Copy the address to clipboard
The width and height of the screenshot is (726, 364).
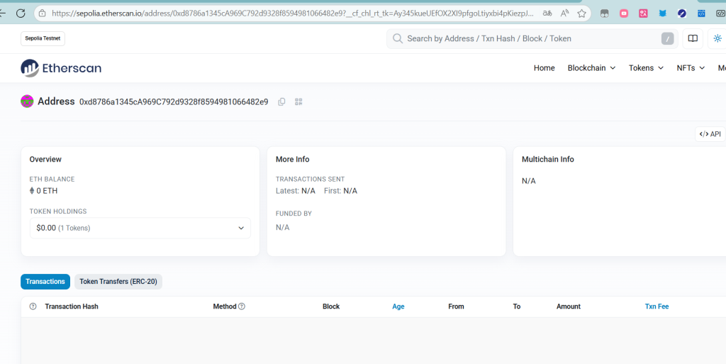[281, 102]
